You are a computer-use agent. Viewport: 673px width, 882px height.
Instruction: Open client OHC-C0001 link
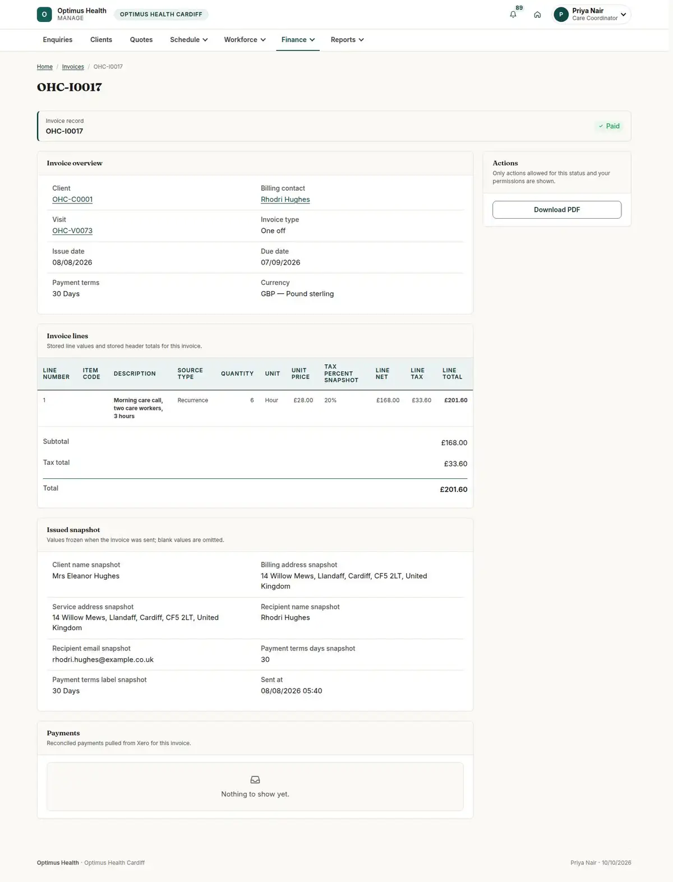point(72,200)
